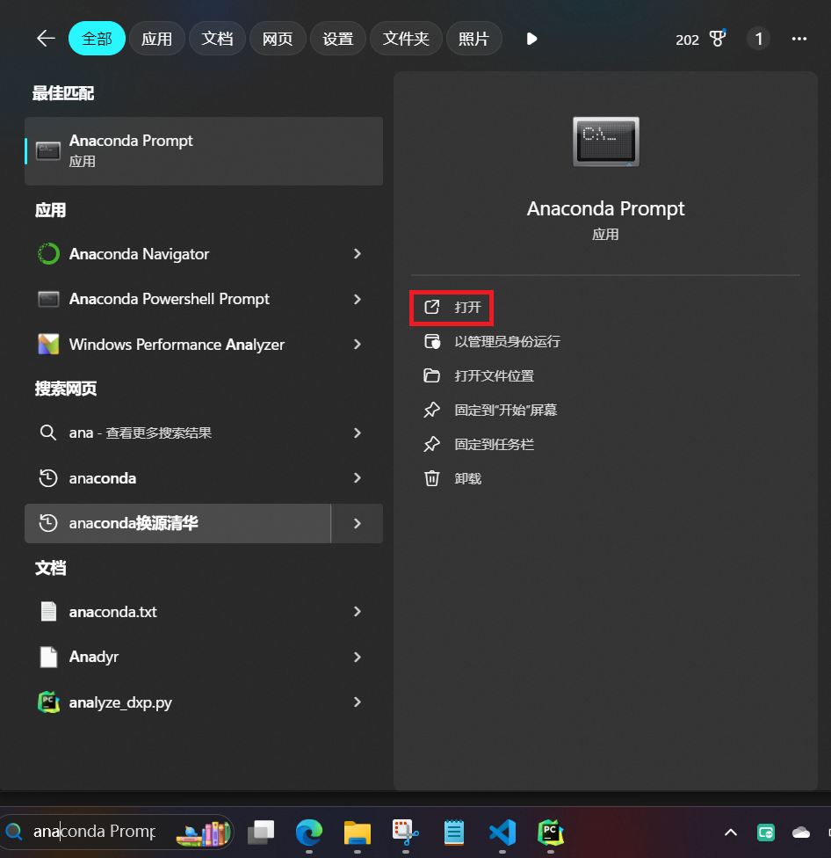Open the three-dot more options menu
Image resolution: width=831 pixels, height=858 pixels.
[x=799, y=39]
